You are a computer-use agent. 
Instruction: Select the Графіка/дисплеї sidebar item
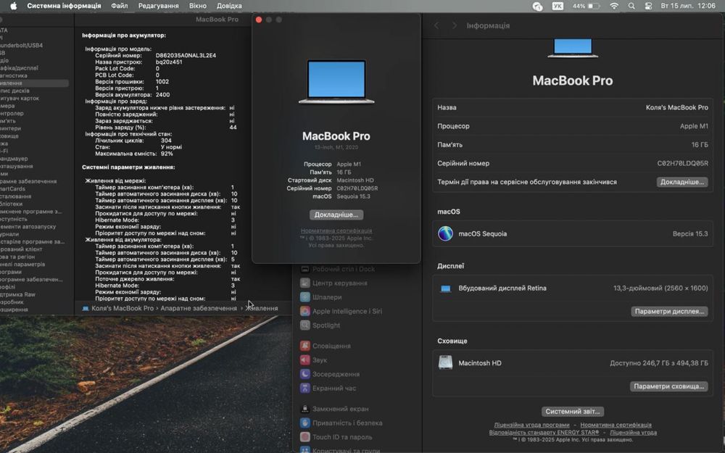point(19,68)
